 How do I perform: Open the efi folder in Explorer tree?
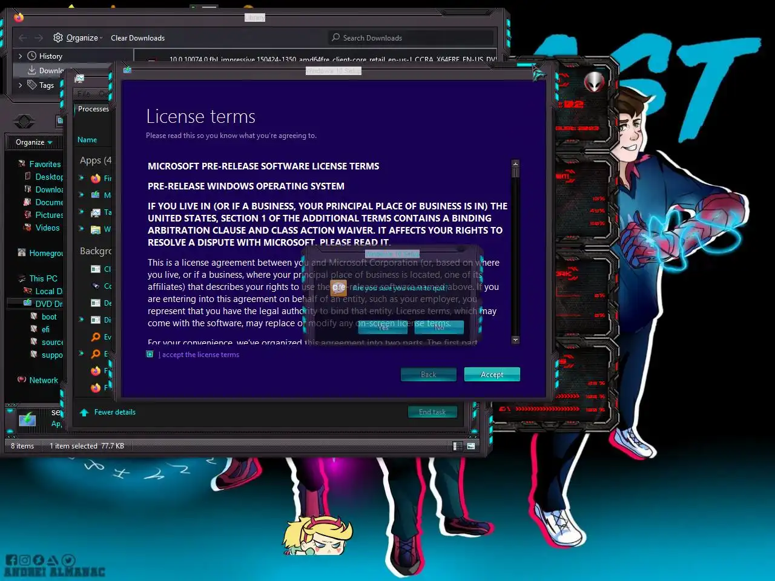point(45,329)
